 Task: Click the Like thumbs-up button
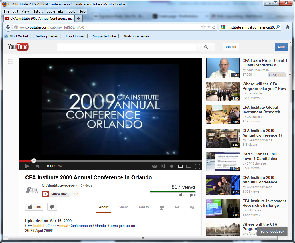pos(34,207)
